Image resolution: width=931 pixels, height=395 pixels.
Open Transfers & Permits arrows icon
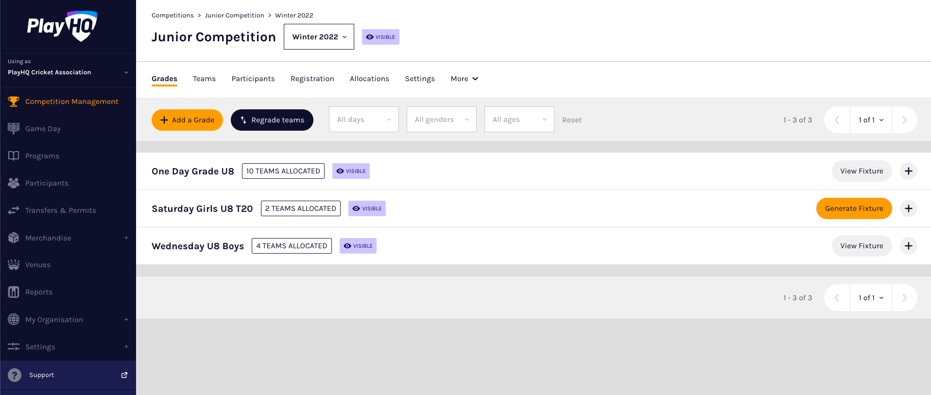coord(14,210)
